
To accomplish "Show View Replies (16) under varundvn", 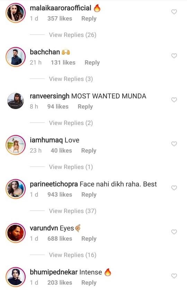I will tap(72, 255).
